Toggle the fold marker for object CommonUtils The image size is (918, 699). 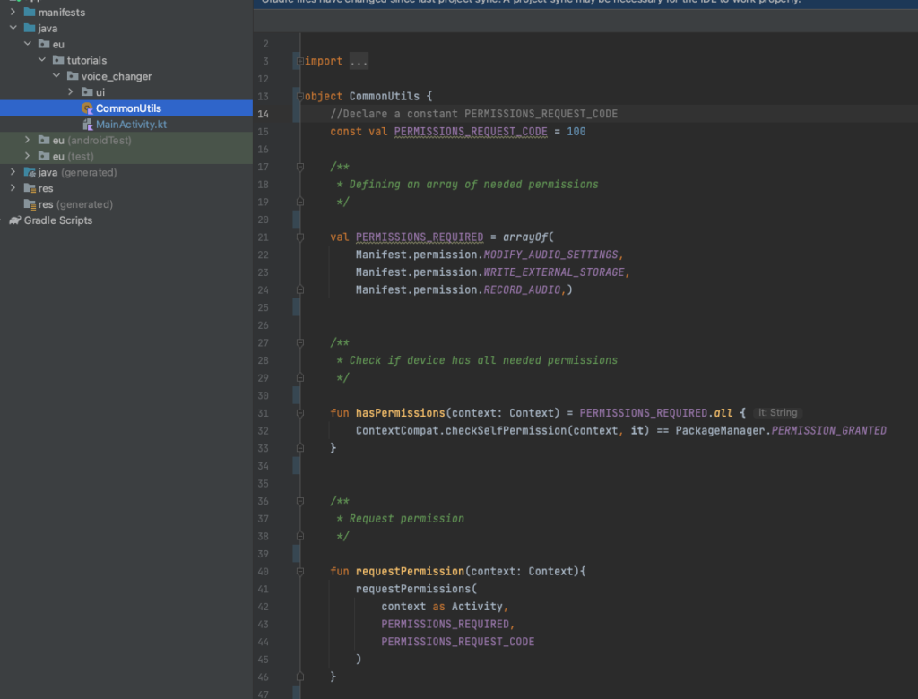click(299, 97)
